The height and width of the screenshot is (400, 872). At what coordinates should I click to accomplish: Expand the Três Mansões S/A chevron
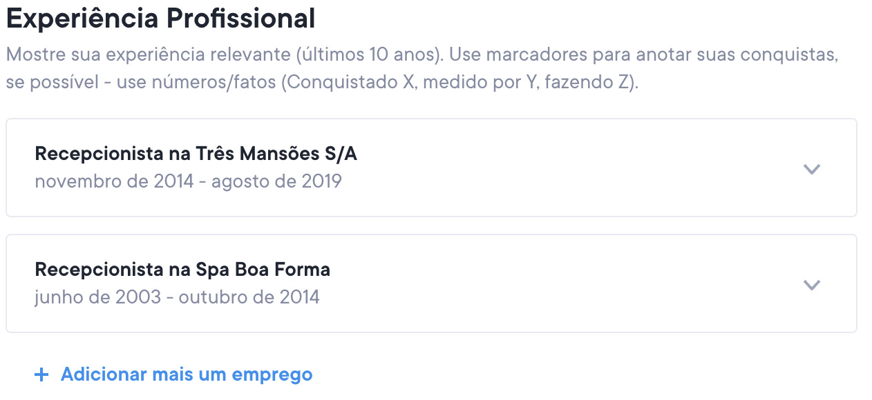(812, 169)
